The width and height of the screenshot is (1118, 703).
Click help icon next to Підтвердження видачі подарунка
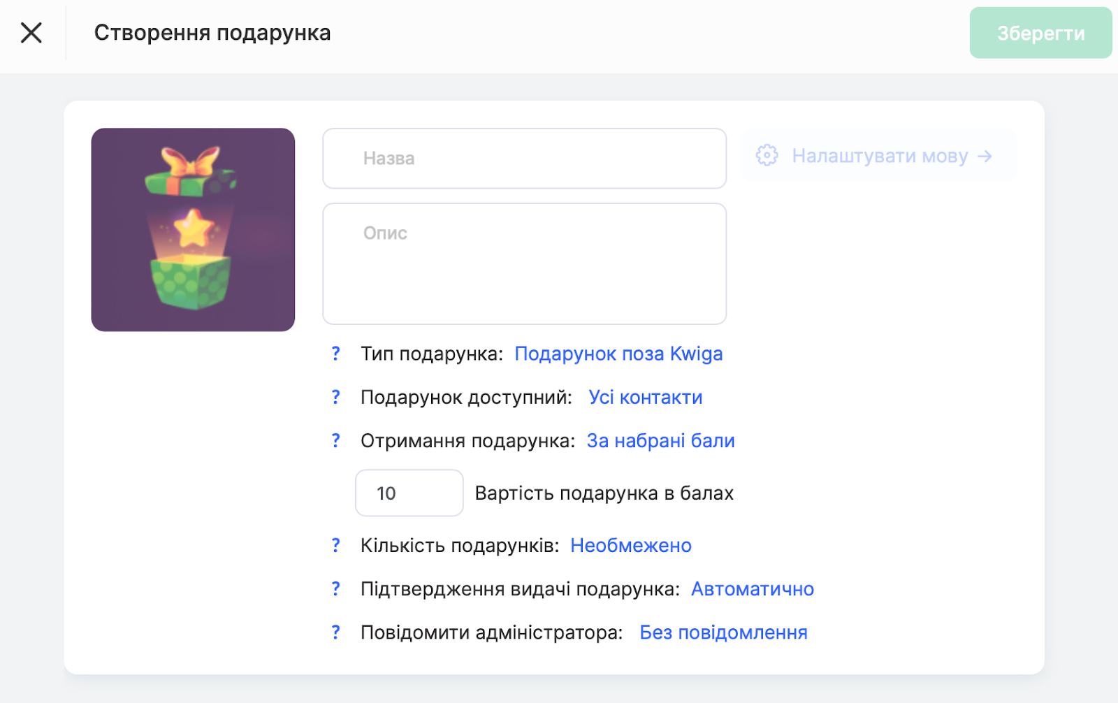[336, 588]
